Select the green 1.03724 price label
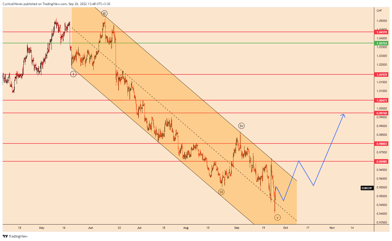 381,43
